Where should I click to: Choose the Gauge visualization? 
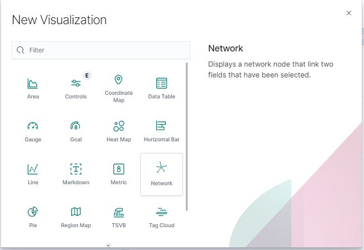tap(33, 131)
